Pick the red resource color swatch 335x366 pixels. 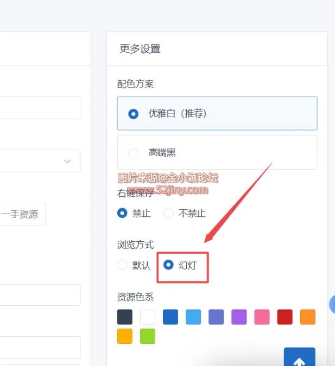tap(285, 317)
